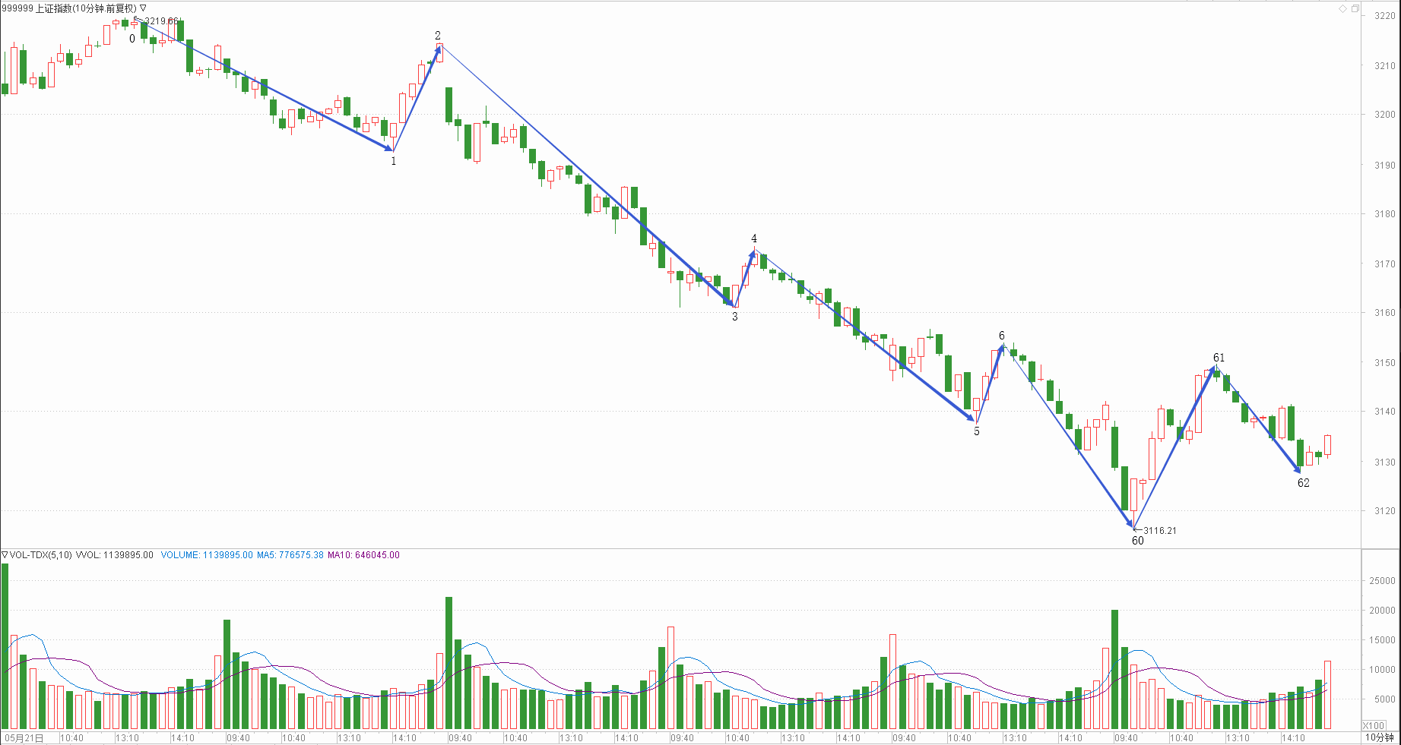Click the 05月21日 date on time axis
Screen dimensions: 1401x745
tap(24, 737)
